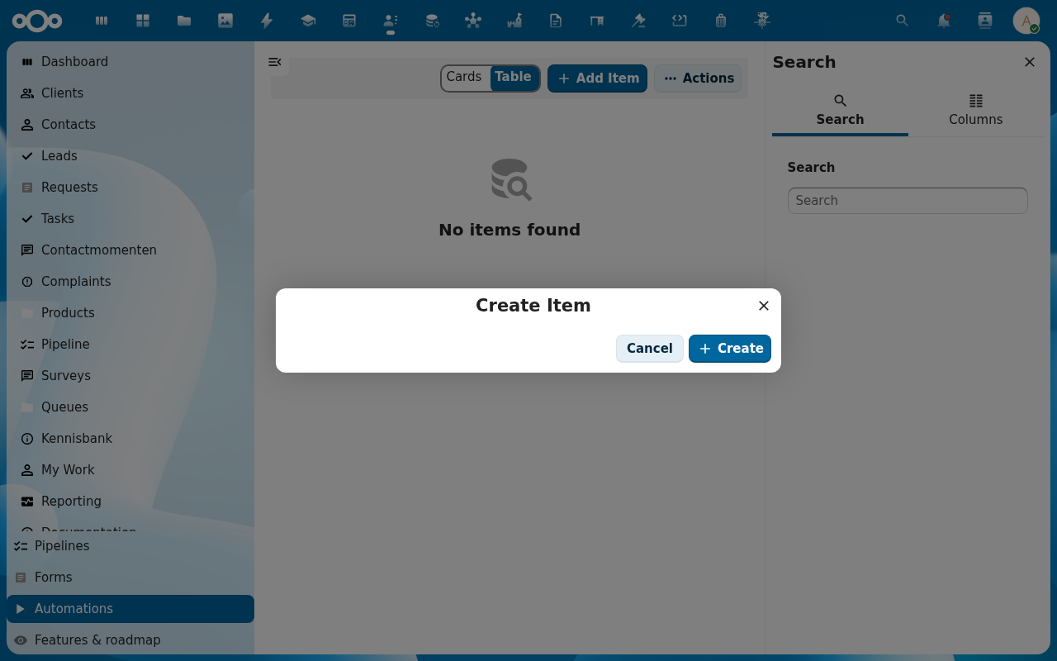
Task: Open the user avatar menu
Action: click(1026, 21)
